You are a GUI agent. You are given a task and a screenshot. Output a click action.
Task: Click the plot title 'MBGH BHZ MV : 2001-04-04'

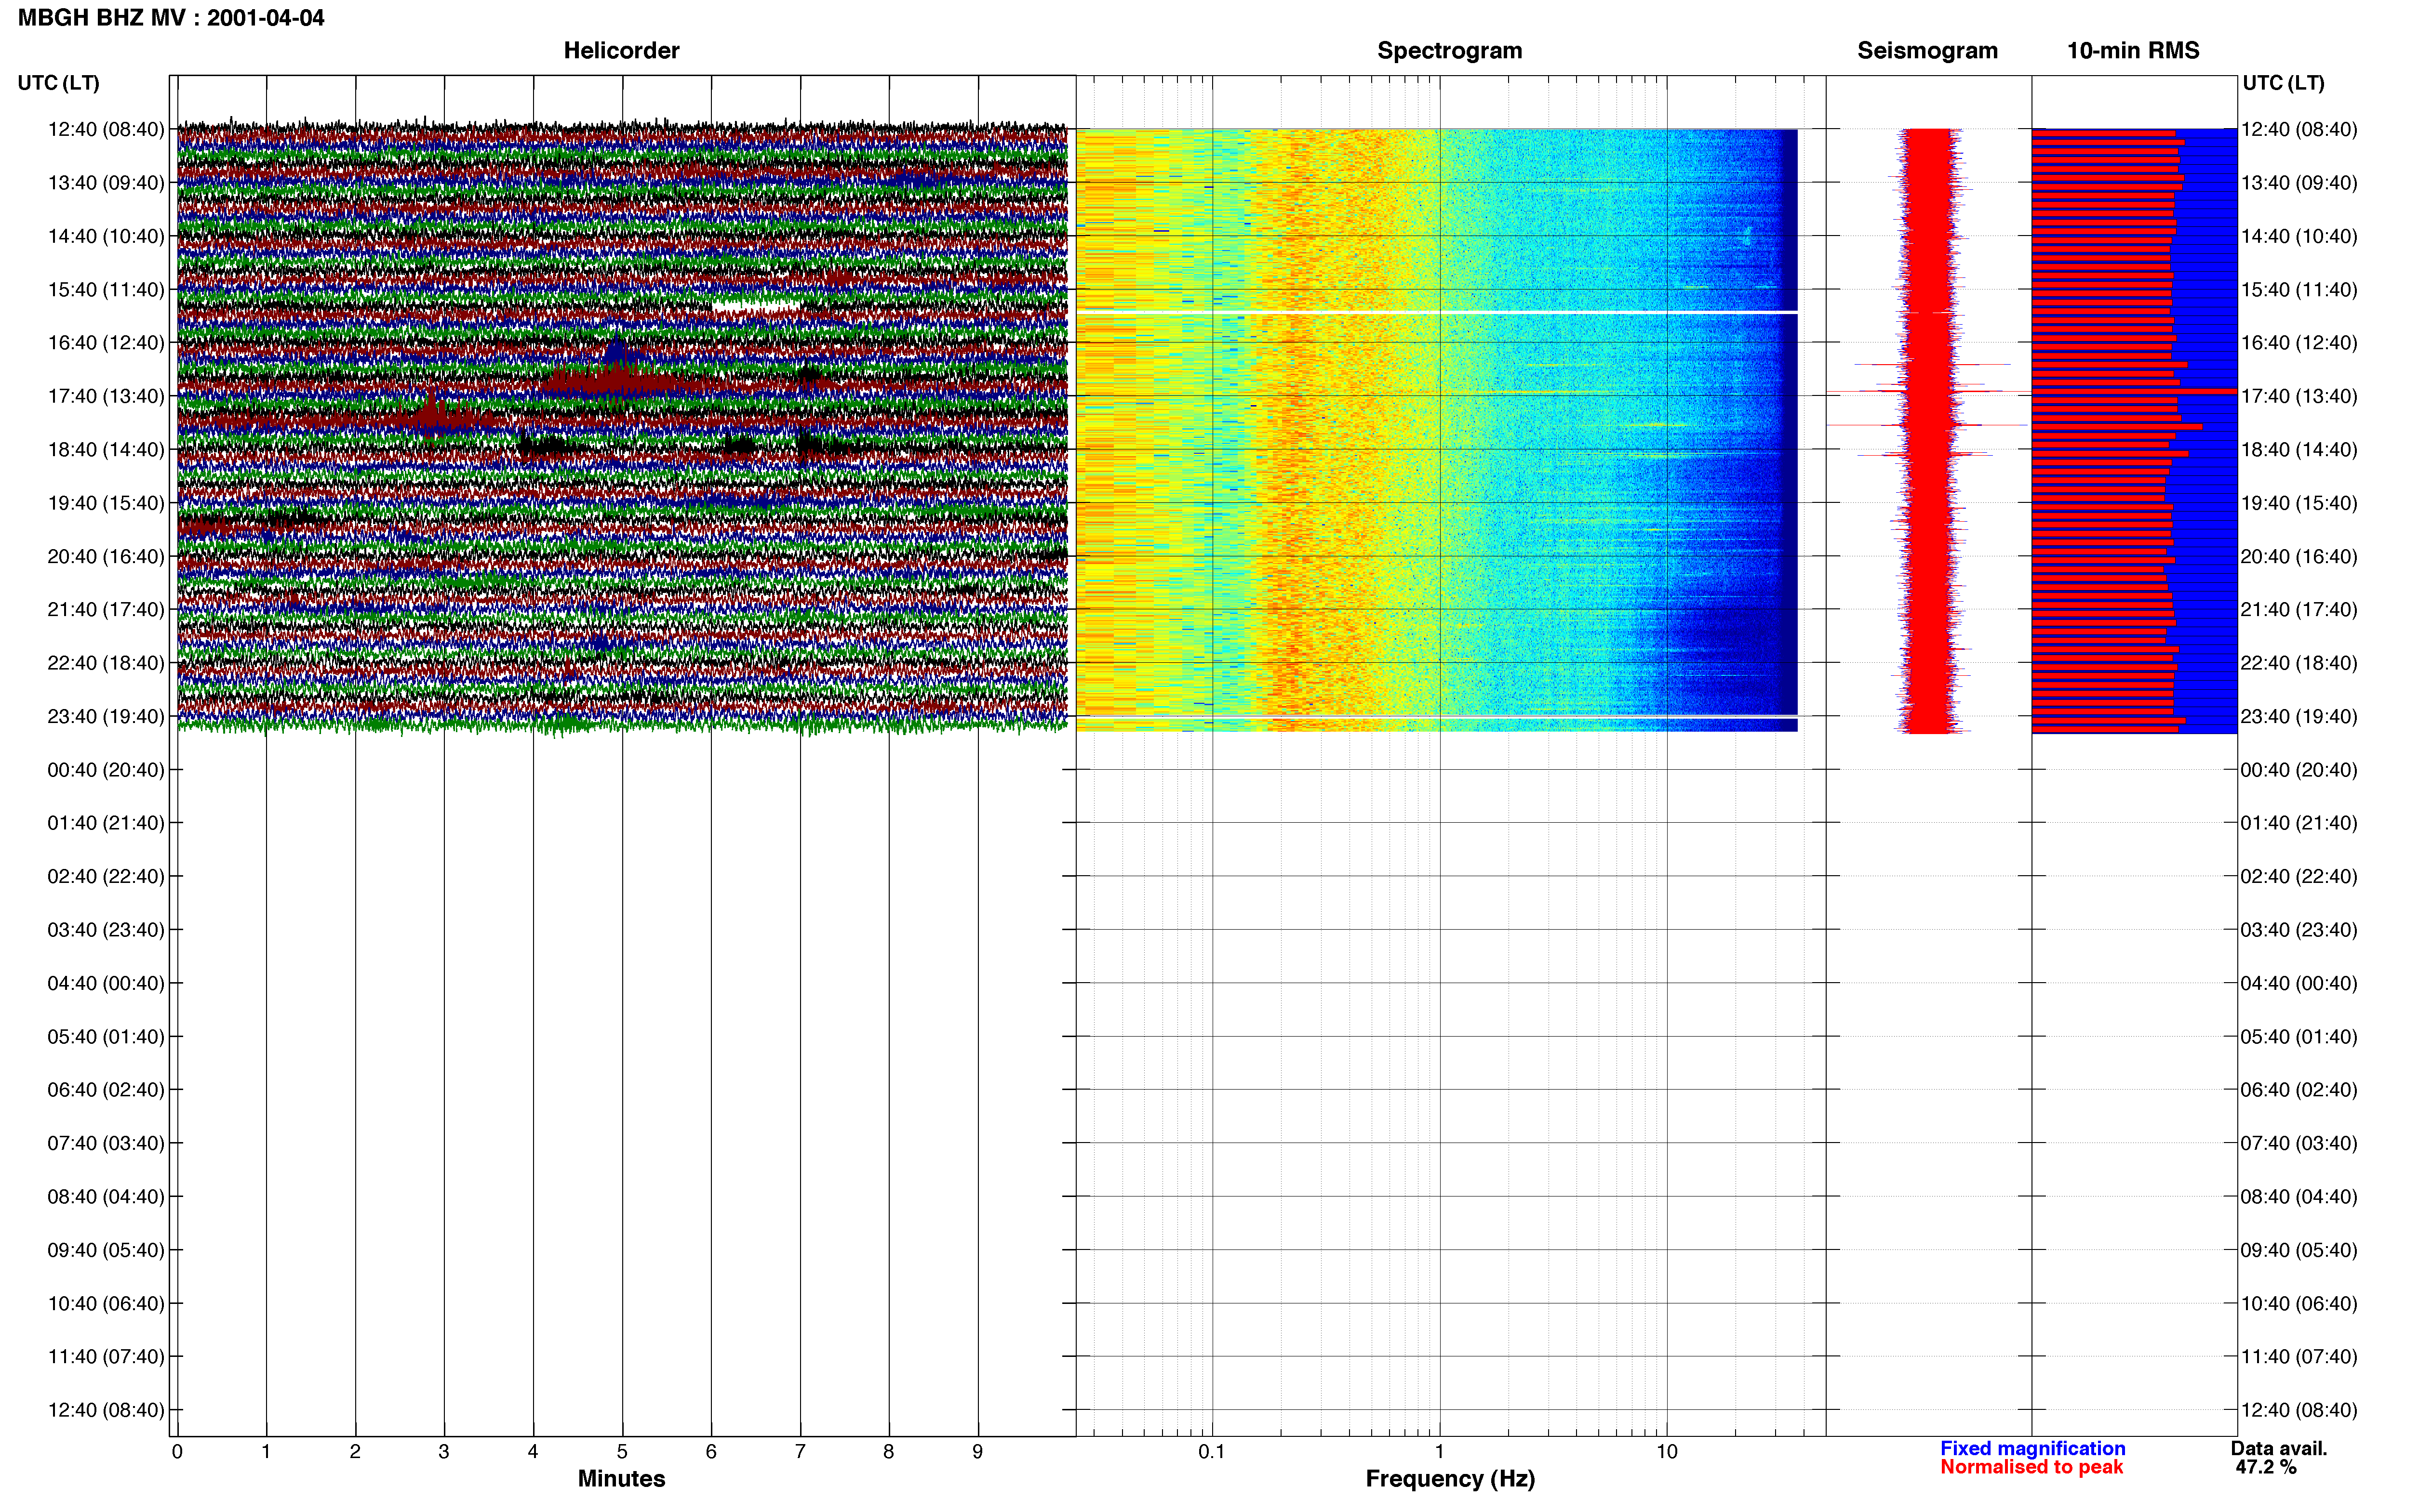171,18
